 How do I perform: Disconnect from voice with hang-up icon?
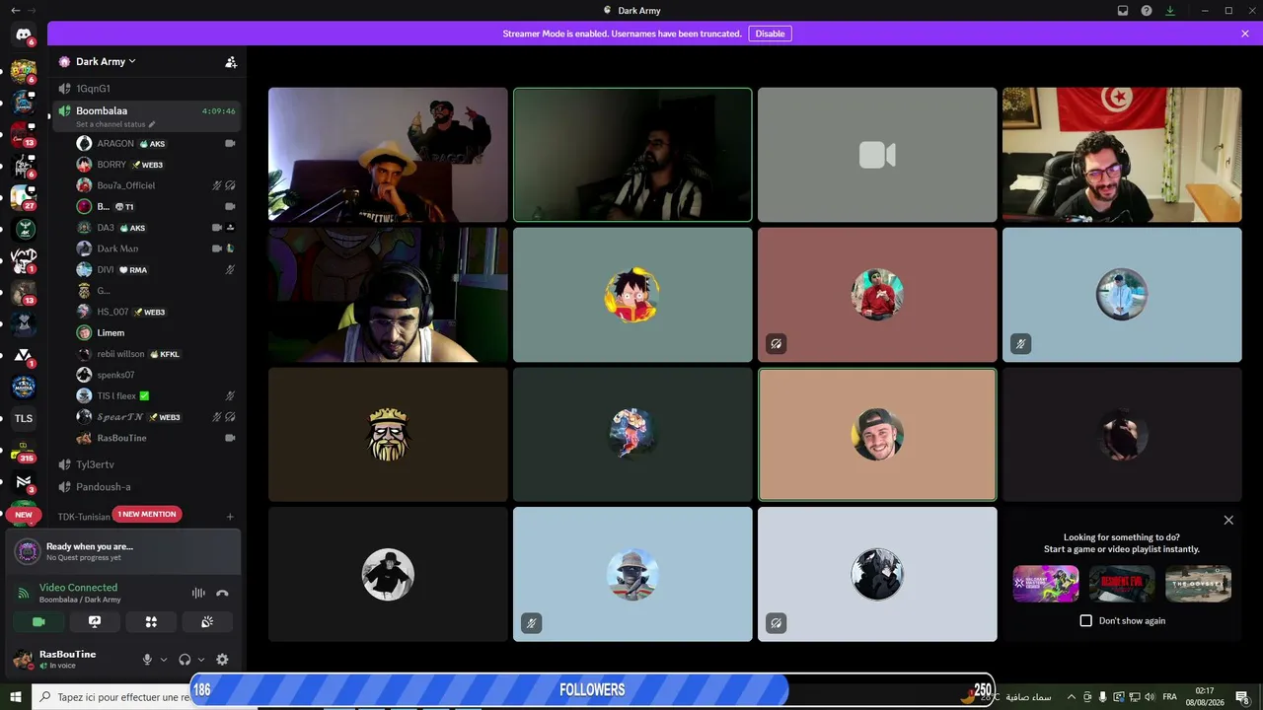pos(222,593)
